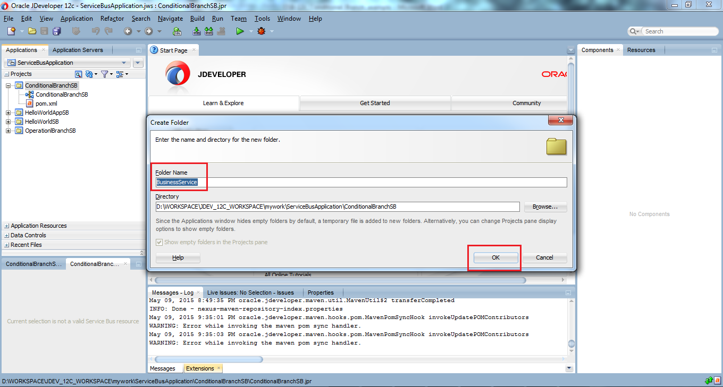Image resolution: width=723 pixels, height=387 pixels.
Task: Click the Projects filter funnel icon
Action: 105,74
